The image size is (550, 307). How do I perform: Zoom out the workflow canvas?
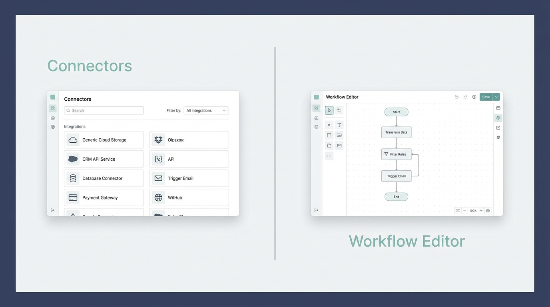465,211
